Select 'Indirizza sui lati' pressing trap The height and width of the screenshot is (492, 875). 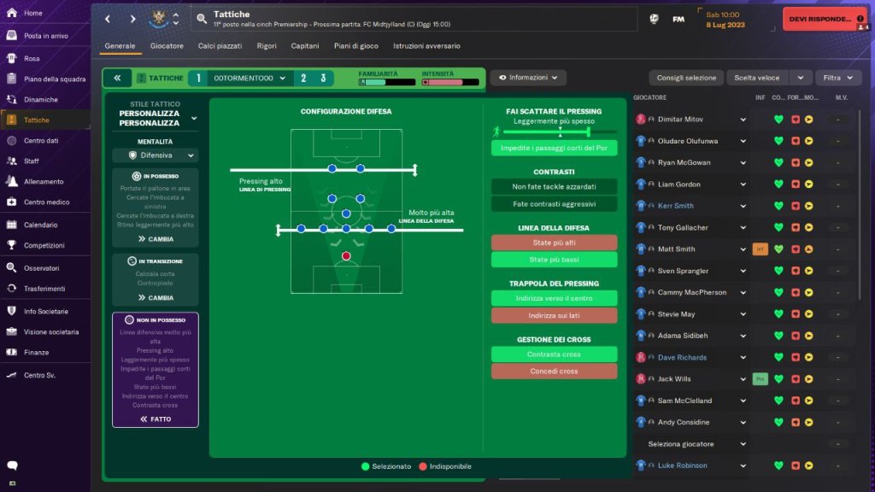[554, 316]
